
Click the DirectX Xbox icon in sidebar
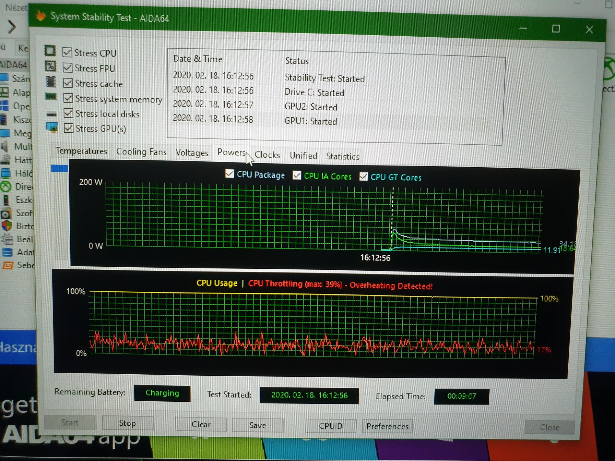[x=5, y=186]
